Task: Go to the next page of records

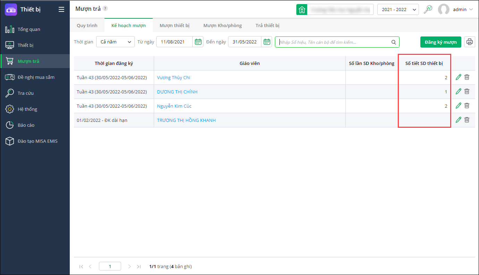Action: [129, 266]
